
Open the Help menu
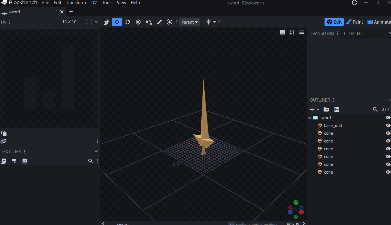tap(135, 3)
